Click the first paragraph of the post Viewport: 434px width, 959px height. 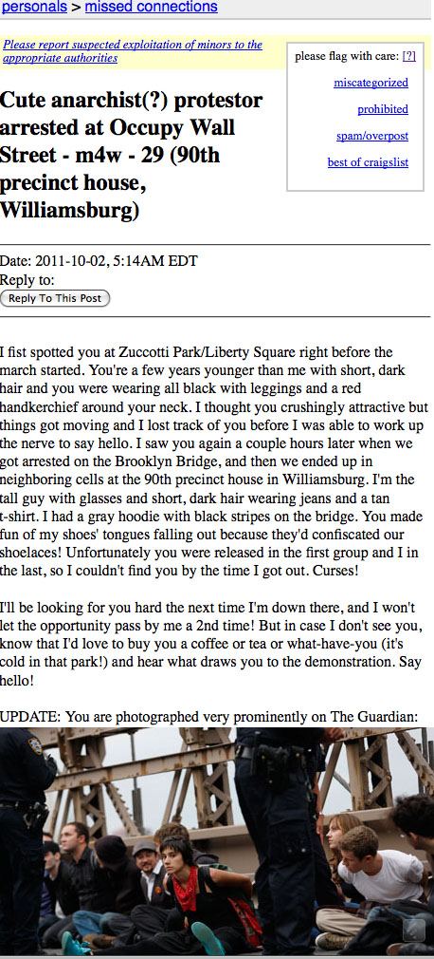tap(214, 463)
